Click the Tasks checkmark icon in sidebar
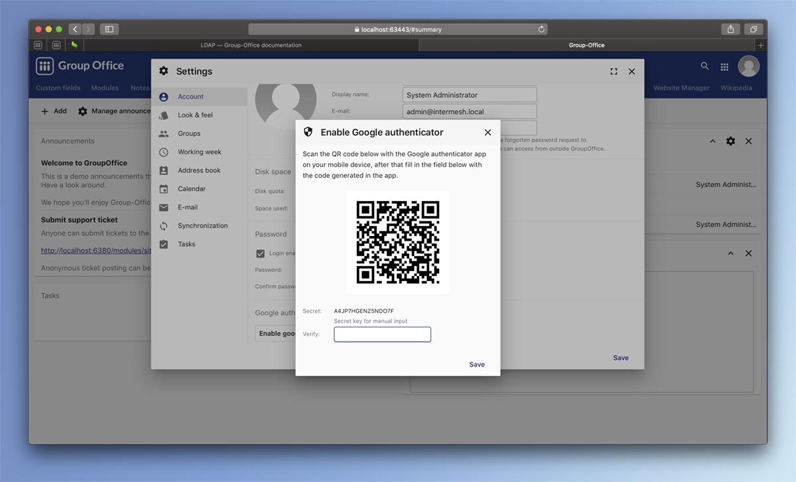Screen dimensions: 796x482 tap(164, 244)
